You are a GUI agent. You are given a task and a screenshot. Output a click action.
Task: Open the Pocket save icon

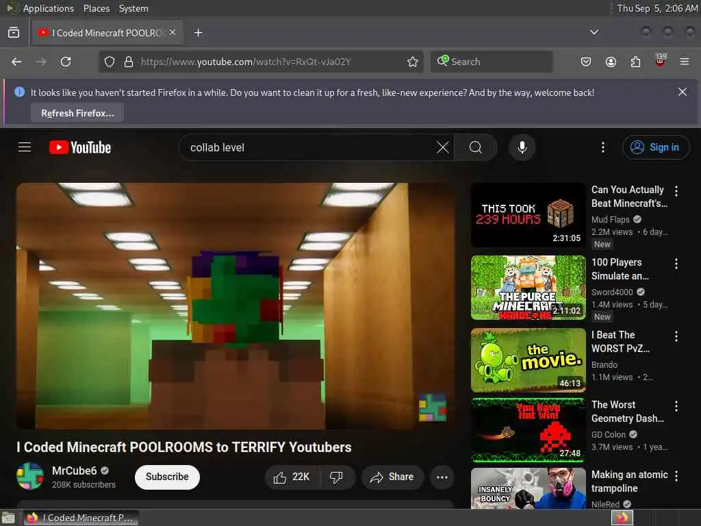tap(586, 62)
